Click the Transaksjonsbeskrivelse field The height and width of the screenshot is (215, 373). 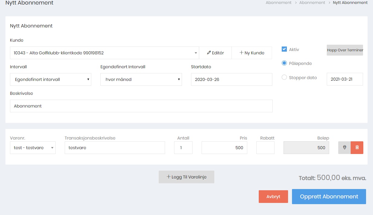(115, 148)
